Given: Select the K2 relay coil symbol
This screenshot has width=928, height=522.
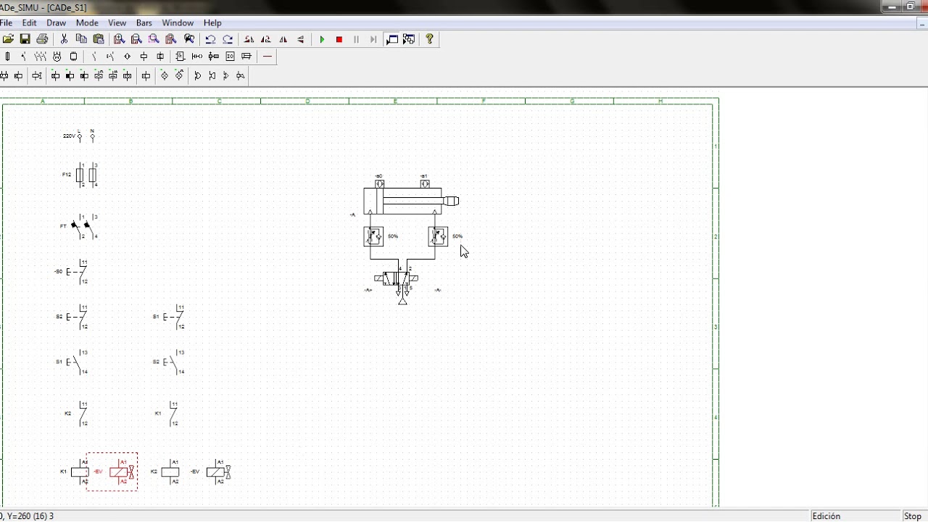Looking at the screenshot, I should [170, 472].
